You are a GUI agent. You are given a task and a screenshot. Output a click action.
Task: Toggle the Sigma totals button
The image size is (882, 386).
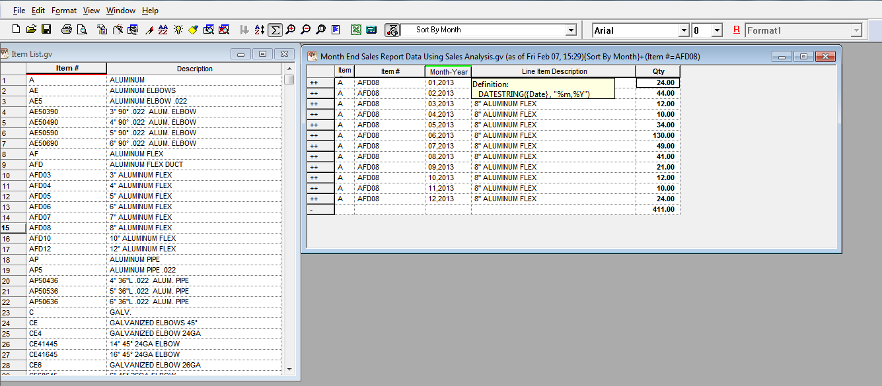point(276,30)
